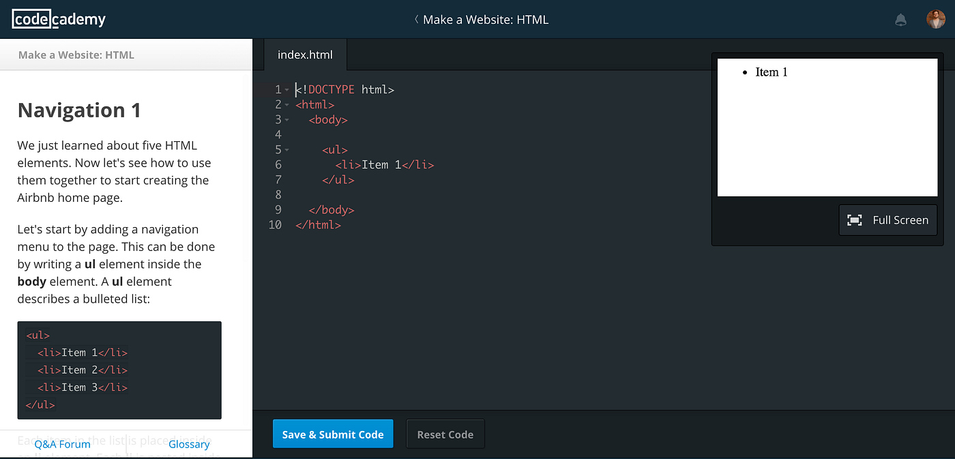Collapse the body element fold on line 3
Screen dimensions: 955x459
(x=289, y=119)
